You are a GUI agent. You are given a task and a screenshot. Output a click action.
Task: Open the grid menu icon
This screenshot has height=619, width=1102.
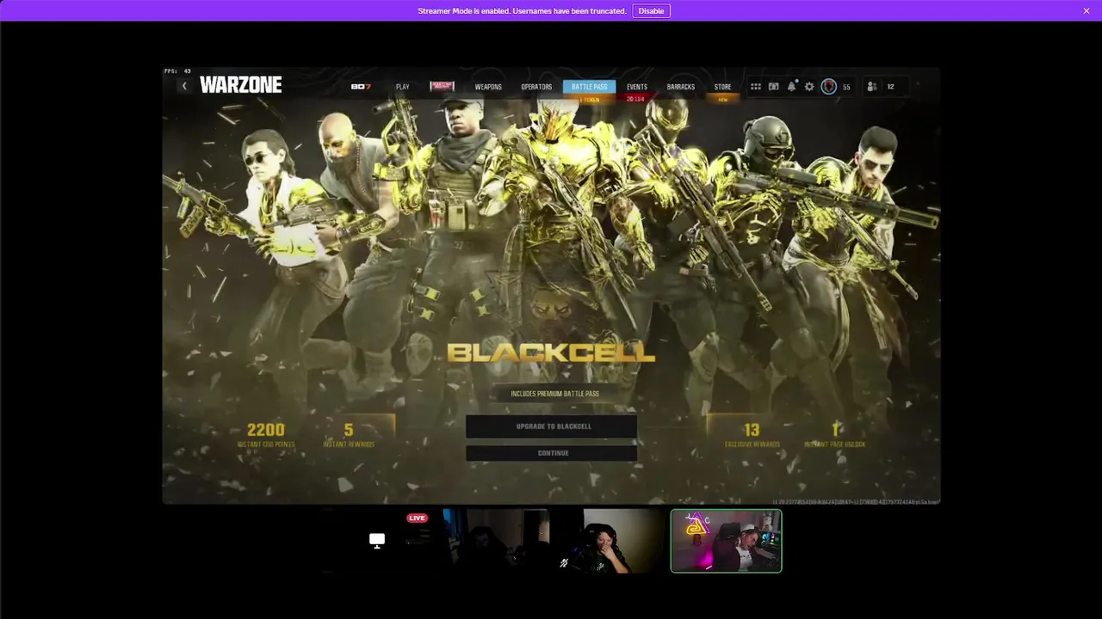point(755,87)
